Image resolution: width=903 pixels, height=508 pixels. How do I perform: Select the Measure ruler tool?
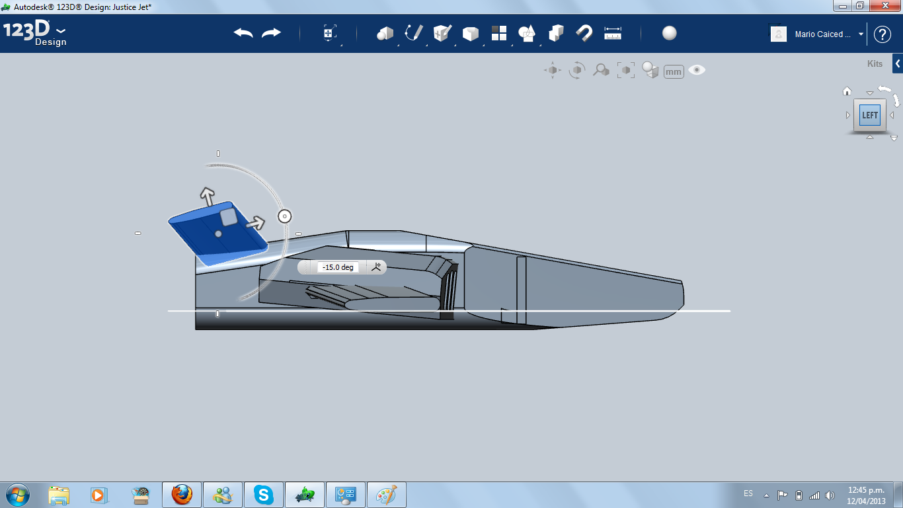pyautogui.click(x=613, y=33)
